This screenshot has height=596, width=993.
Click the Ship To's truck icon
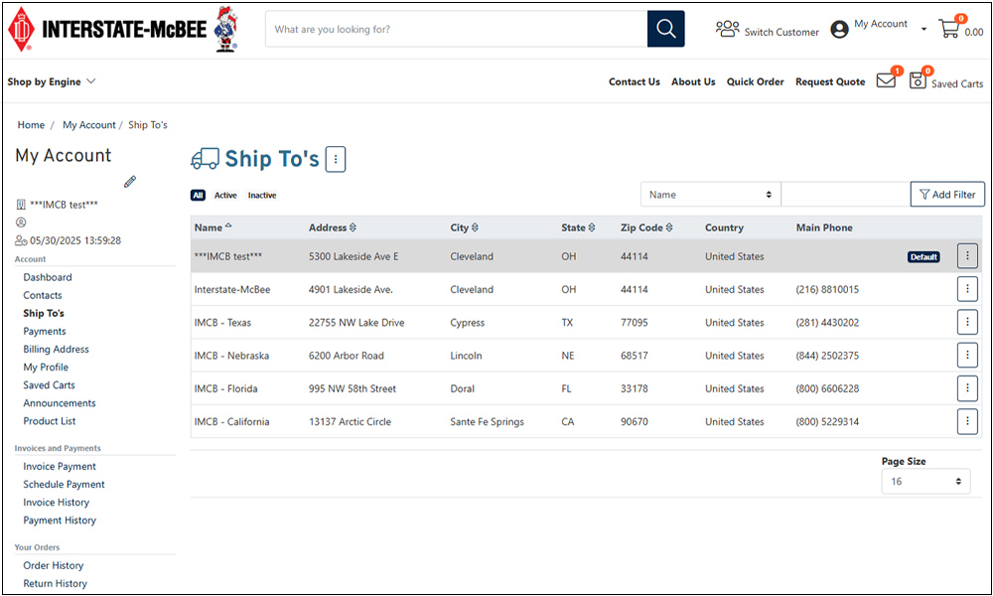(x=205, y=159)
